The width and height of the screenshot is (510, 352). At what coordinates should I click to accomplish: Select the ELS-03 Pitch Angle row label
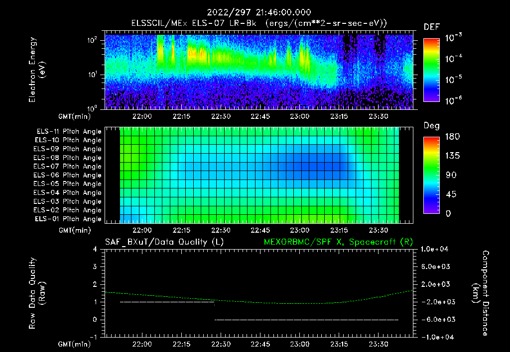click(68, 201)
